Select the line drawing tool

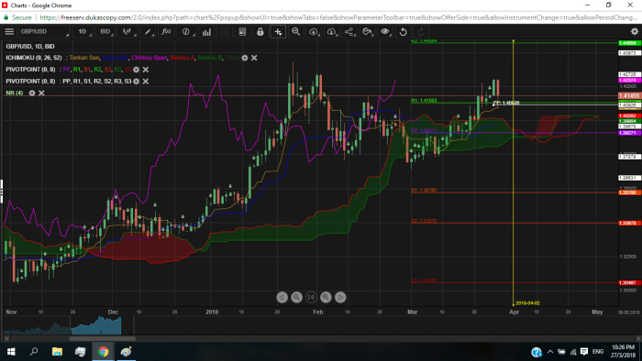[148, 31]
